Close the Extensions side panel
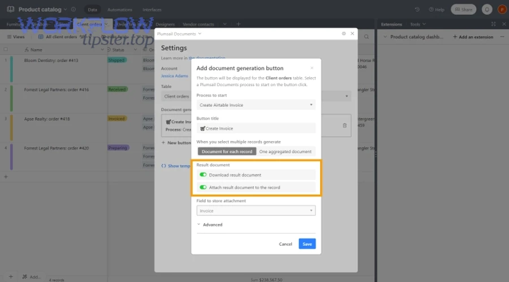 [504, 24]
